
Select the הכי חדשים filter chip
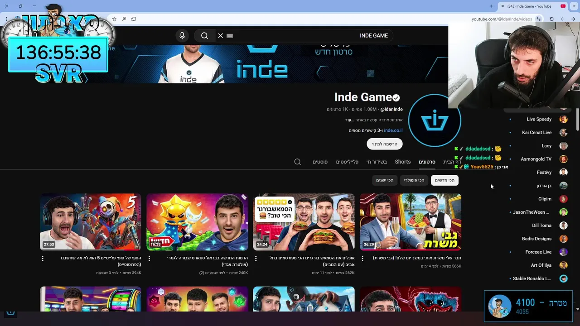click(x=445, y=180)
